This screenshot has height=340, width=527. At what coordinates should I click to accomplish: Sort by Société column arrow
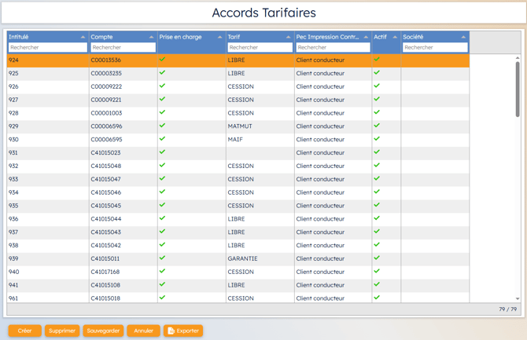pyautogui.click(x=463, y=37)
